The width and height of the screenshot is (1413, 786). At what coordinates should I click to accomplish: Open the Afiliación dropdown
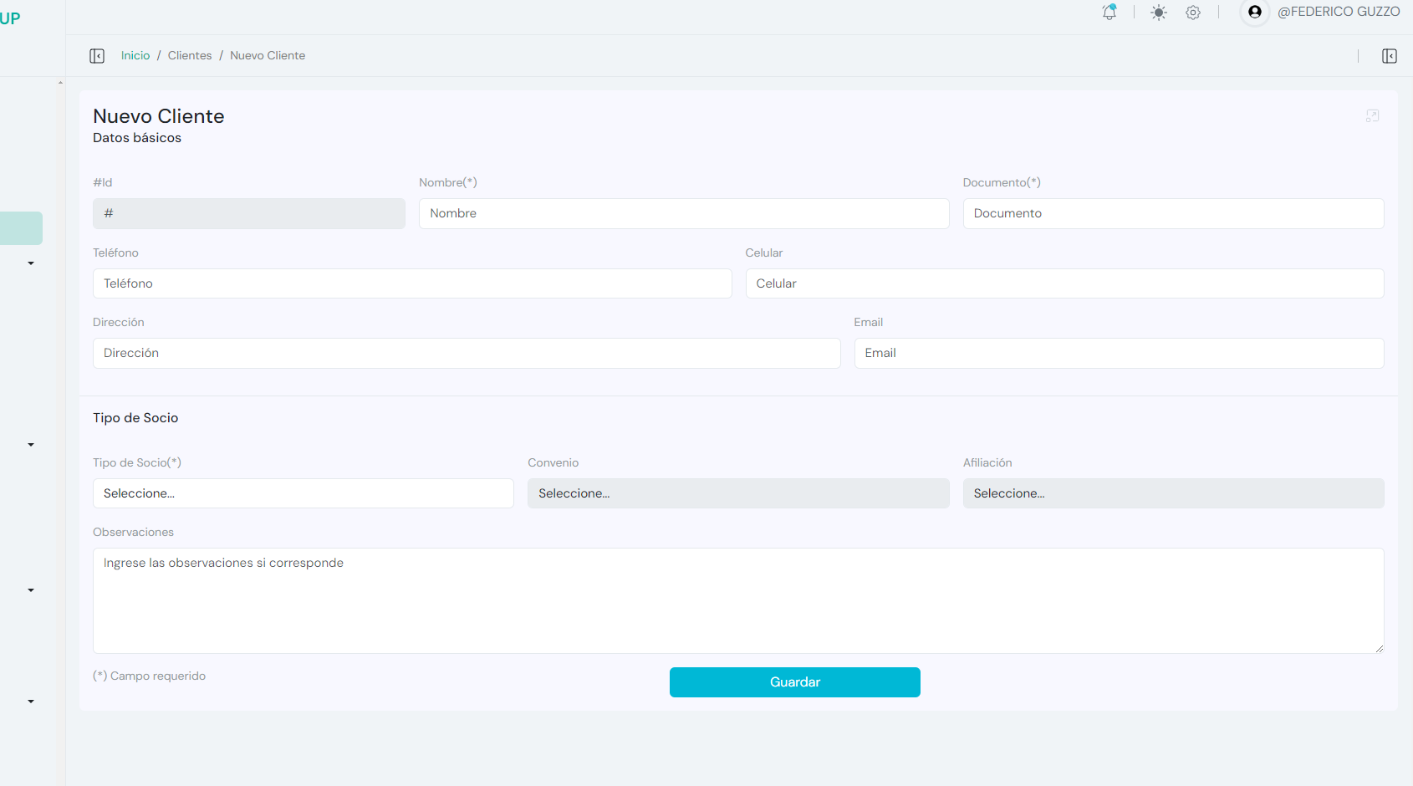click(1173, 493)
